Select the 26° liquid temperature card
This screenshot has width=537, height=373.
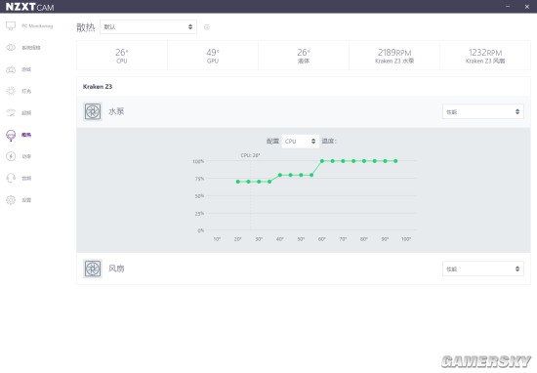point(304,56)
